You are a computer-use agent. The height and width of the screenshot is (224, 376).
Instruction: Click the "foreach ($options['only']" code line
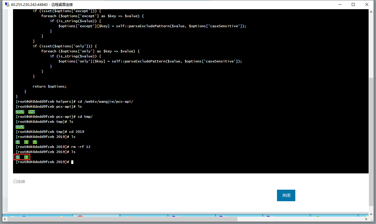point(90,51)
